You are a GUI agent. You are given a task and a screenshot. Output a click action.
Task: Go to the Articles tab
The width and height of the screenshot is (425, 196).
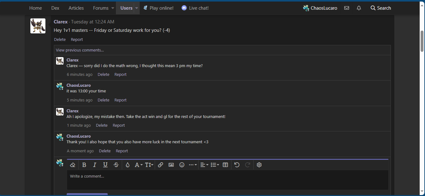[76, 8]
